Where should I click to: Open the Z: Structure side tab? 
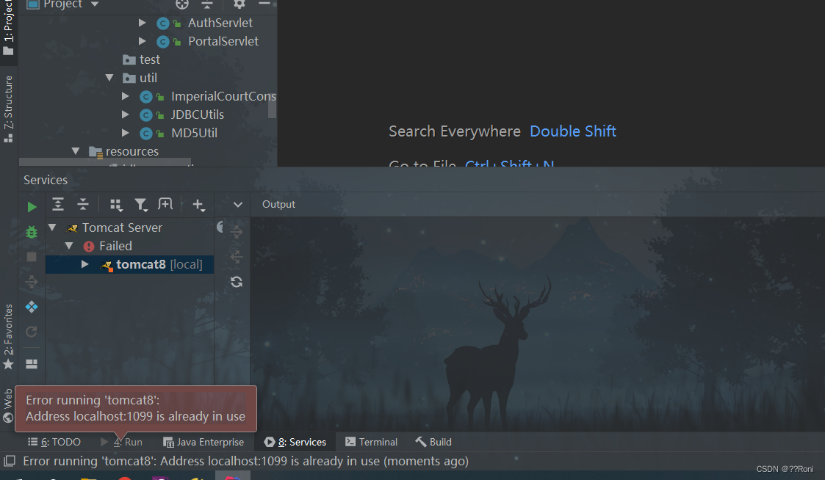click(8, 109)
